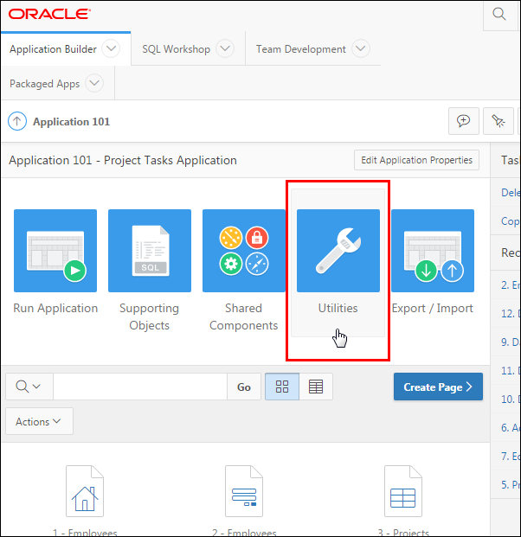
Task: Click recent item link starting with 9.
Action: tap(511, 342)
